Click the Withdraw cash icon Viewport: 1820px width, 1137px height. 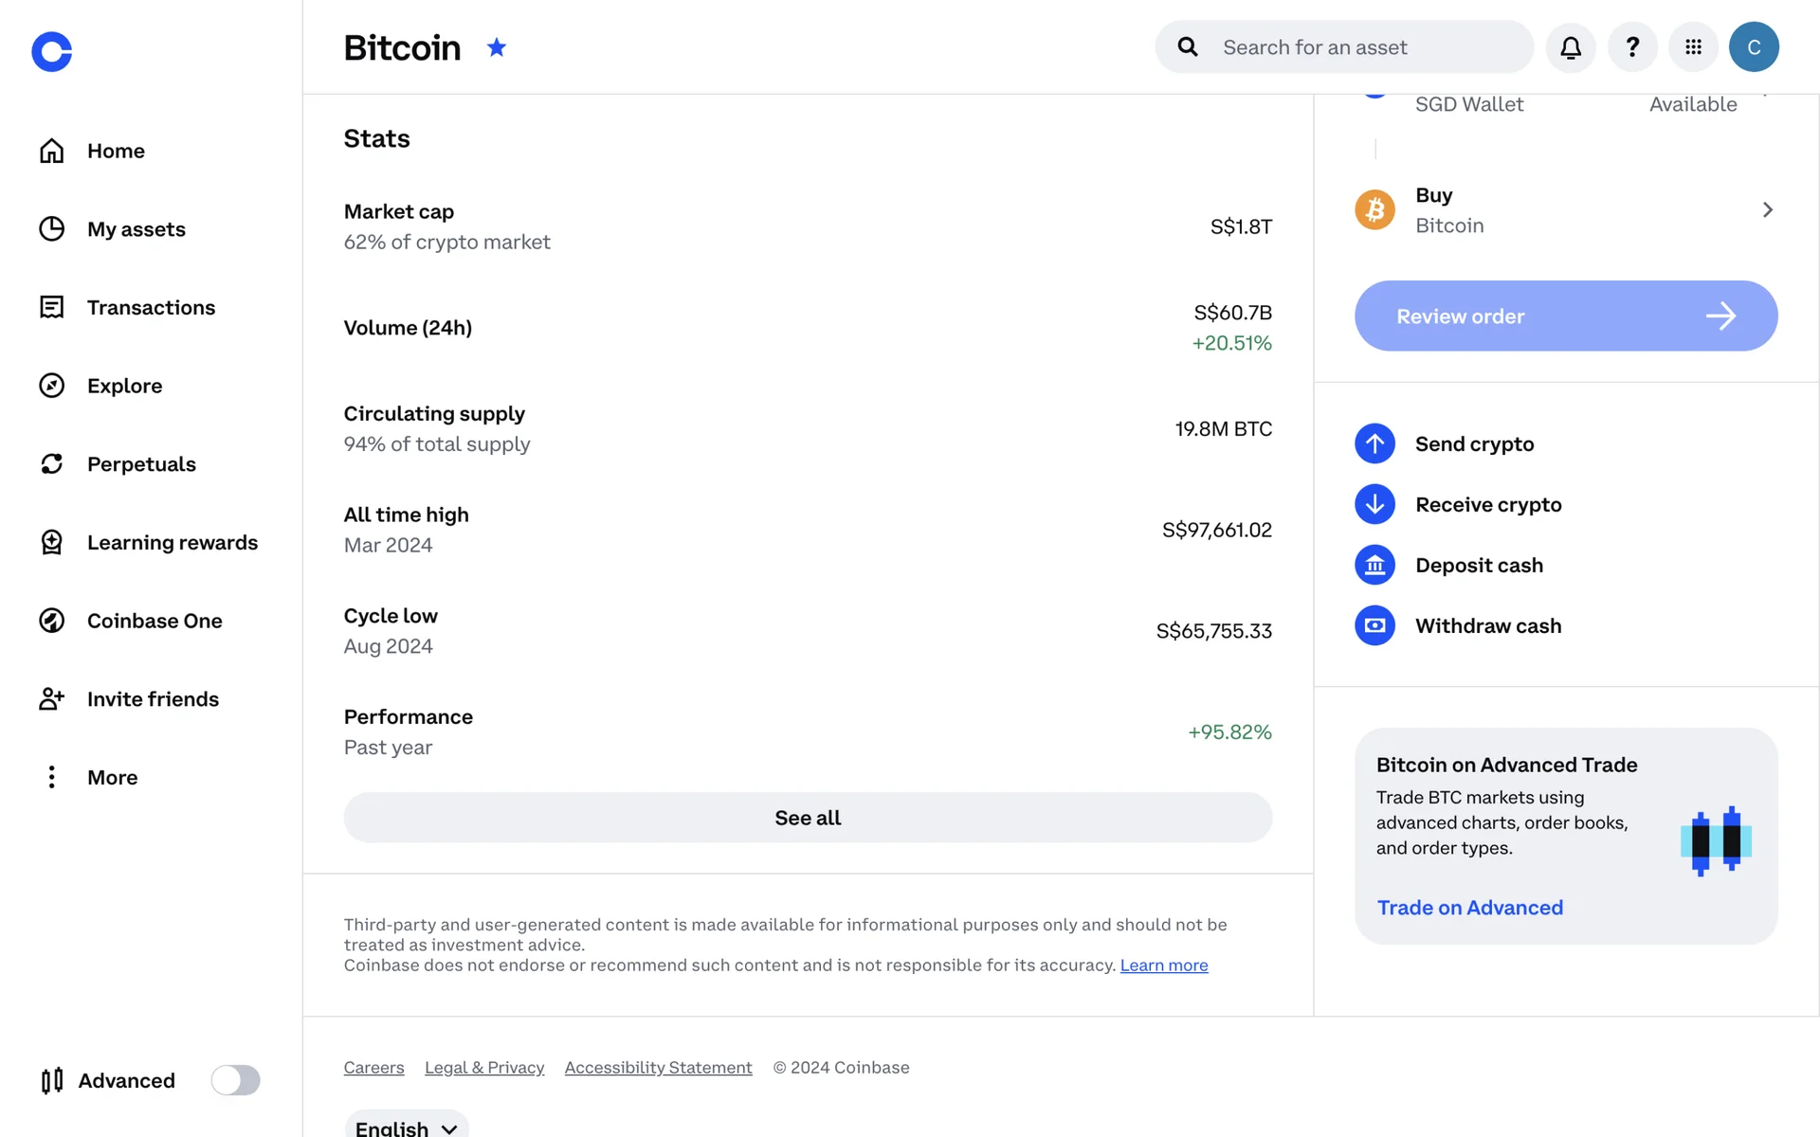point(1374,626)
